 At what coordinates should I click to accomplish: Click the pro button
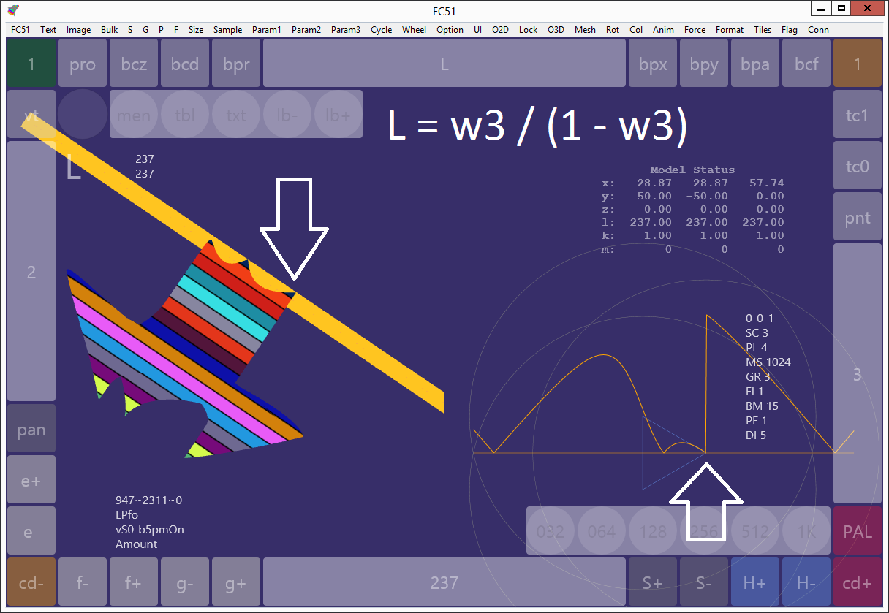point(83,64)
